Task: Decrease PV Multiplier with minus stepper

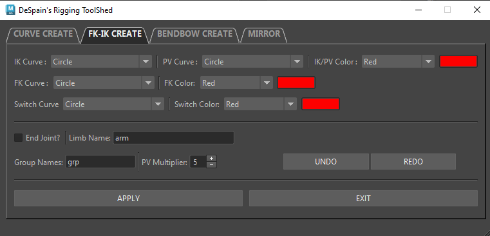Action: pos(212,165)
